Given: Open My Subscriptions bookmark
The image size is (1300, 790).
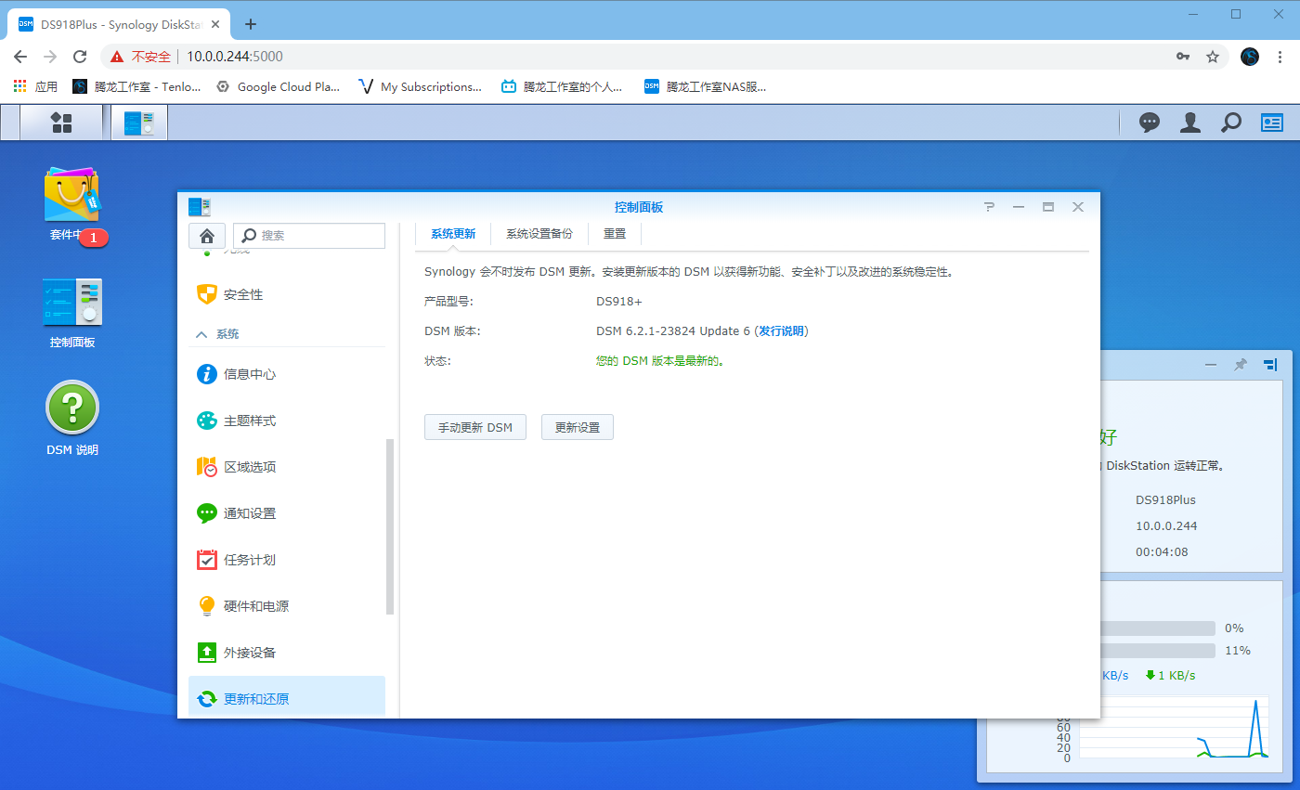Looking at the screenshot, I should tap(420, 86).
